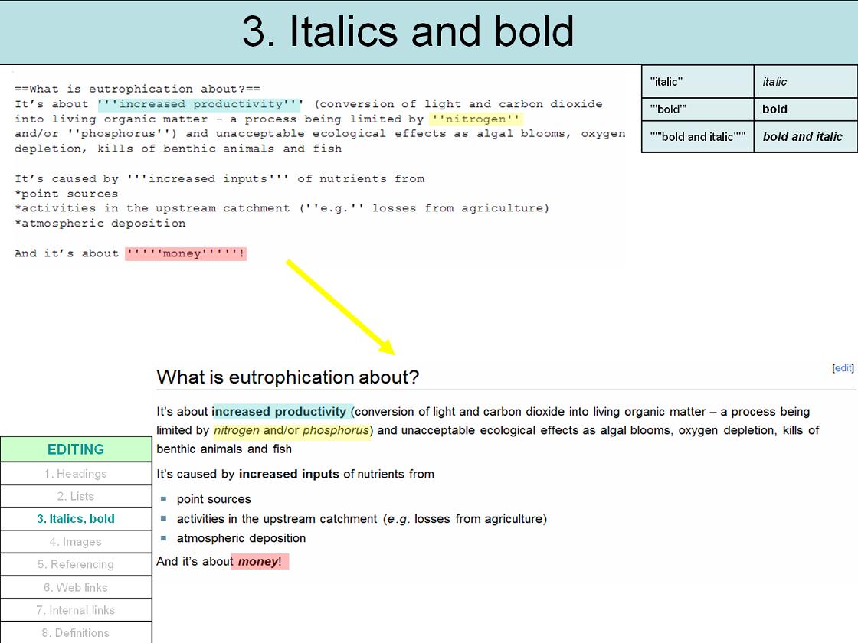Click the yellow highlighted 'nitrogen' italic word
The image size is (858, 643).
click(x=237, y=430)
